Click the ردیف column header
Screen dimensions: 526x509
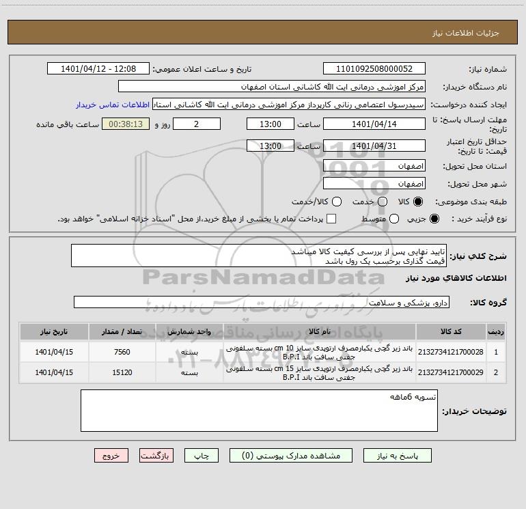pos(496,331)
